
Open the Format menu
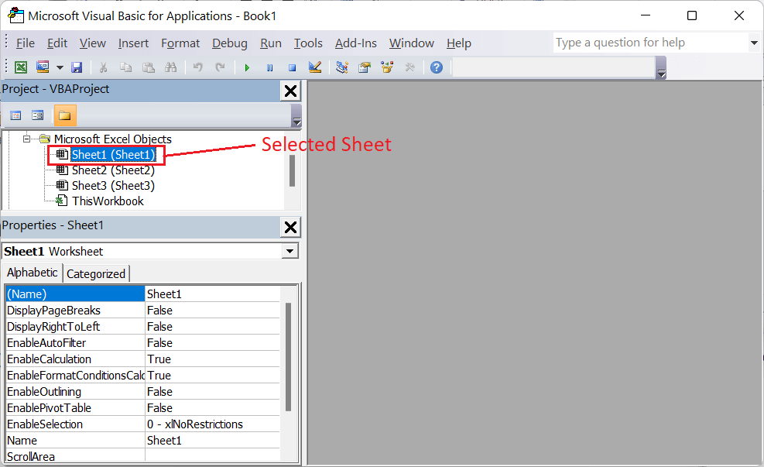[x=180, y=43]
